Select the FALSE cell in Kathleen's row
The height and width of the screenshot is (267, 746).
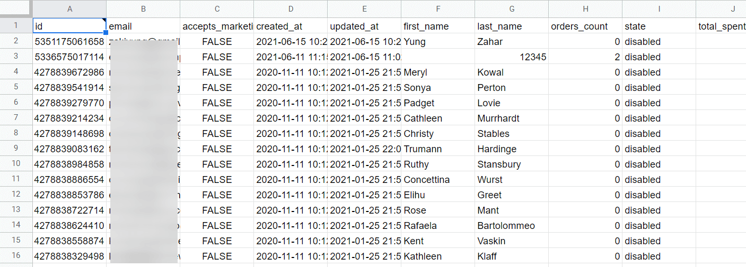point(217,256)
